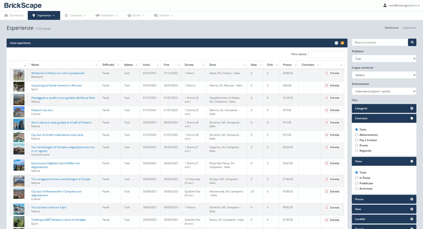
Task: Select Pay x Contact radio button
Action: 357,140
